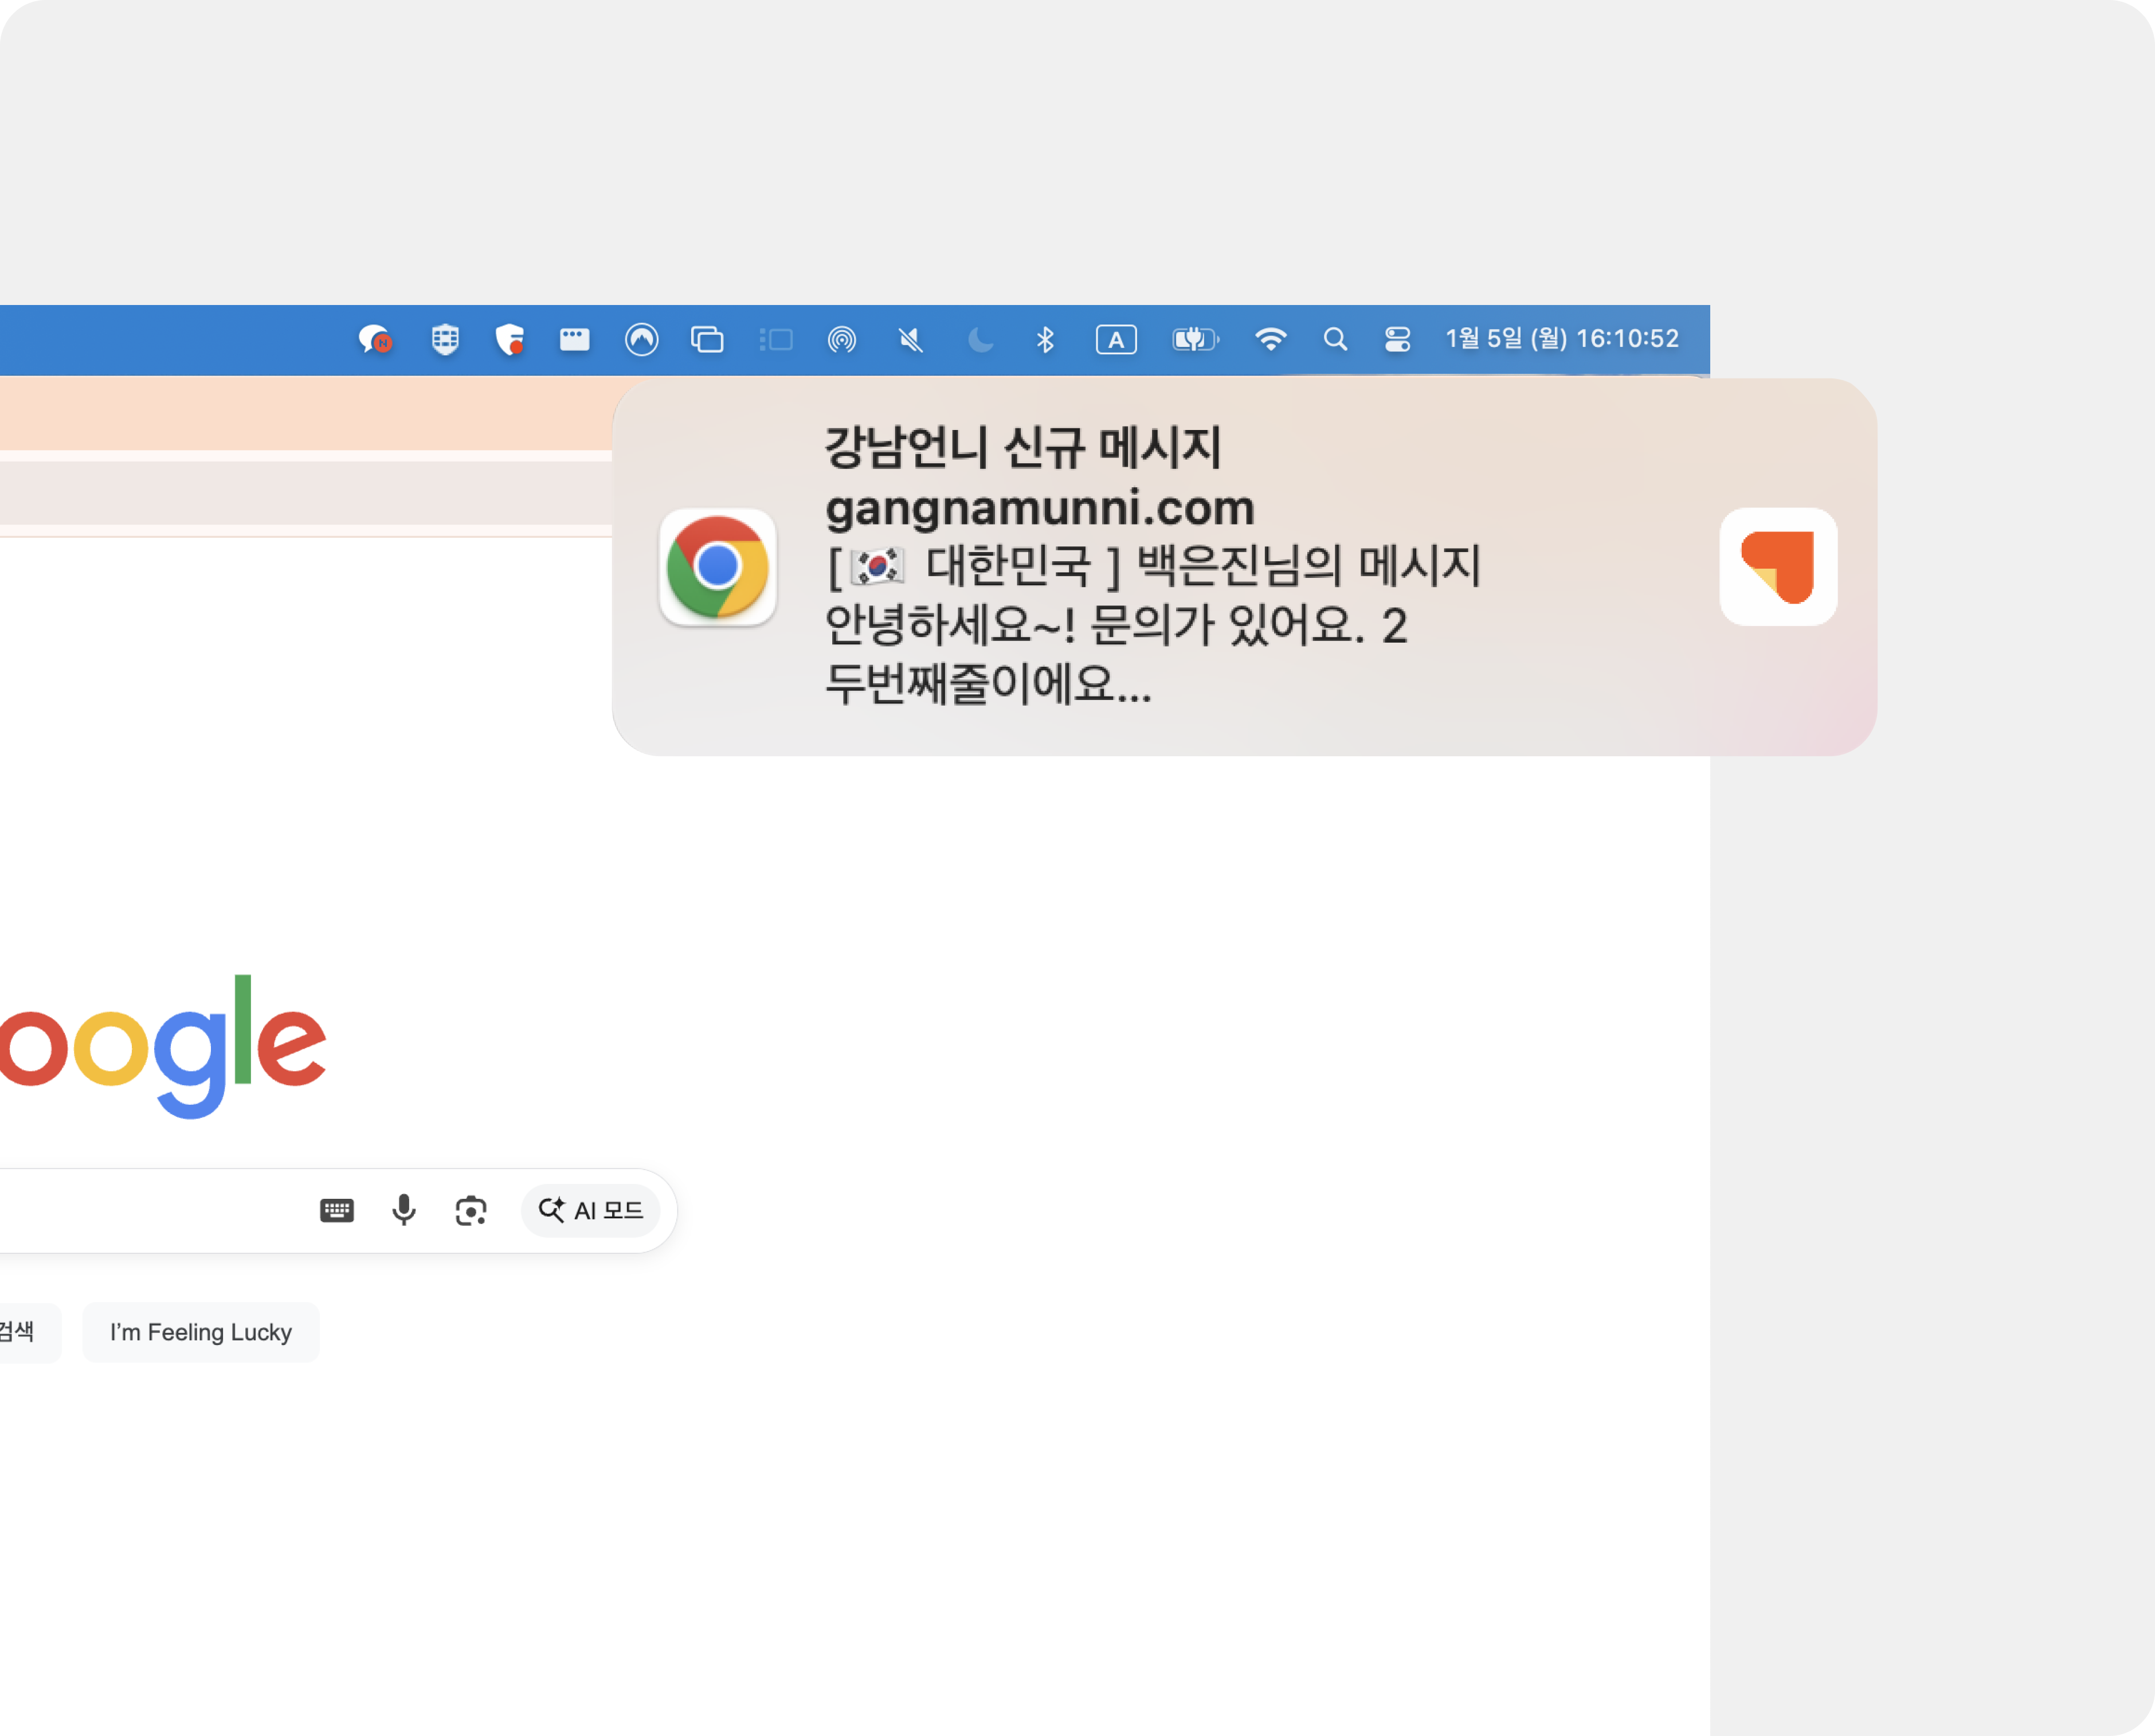Open battery status menu

(1194, 340)
